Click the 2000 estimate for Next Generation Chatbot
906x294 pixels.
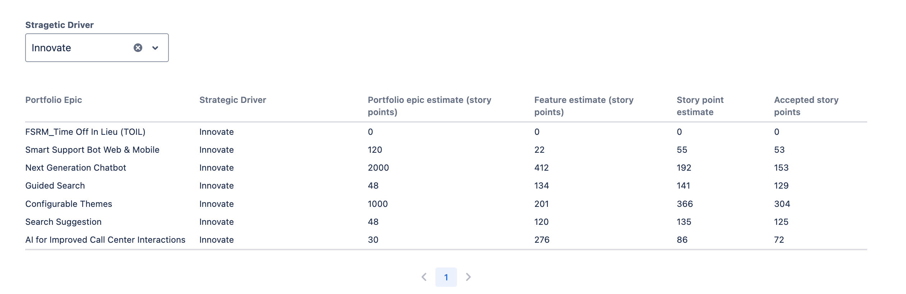click(x=378, y=167)
